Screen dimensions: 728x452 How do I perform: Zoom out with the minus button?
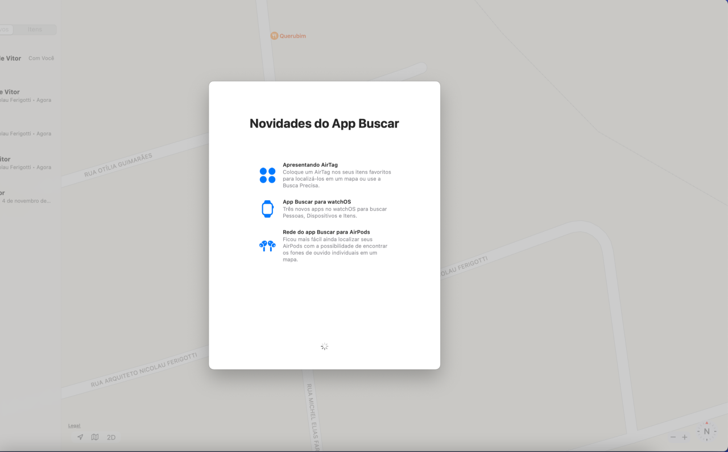[673, 437]
